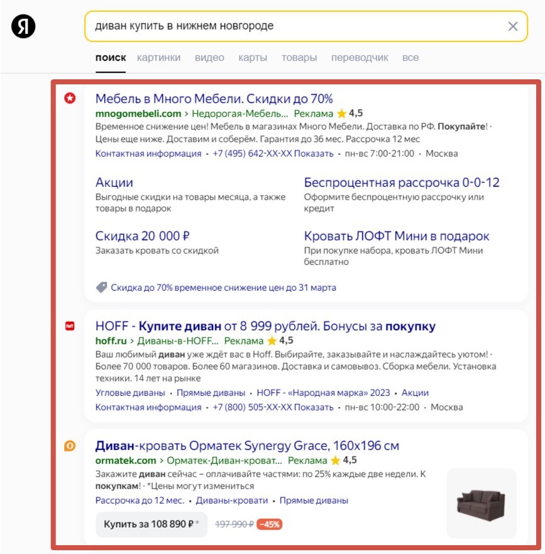Screen dimensions: 545x554
Task: Open the все tab
Action: coord(410,57)
